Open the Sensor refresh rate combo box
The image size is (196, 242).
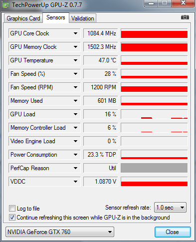point(170,208)
